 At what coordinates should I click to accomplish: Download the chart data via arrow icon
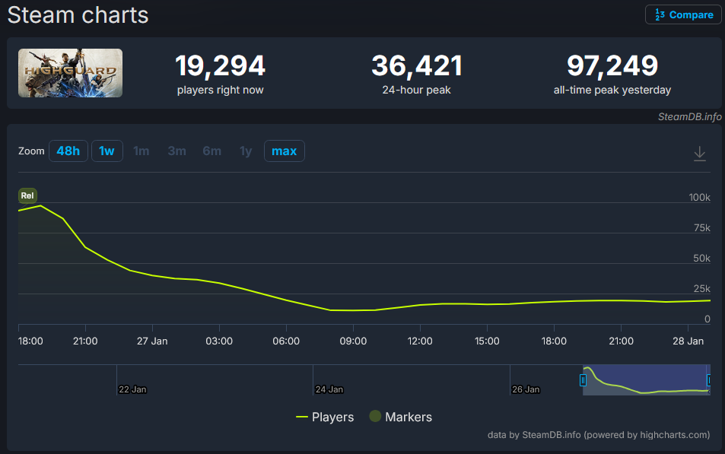click(x=700, y=154)
